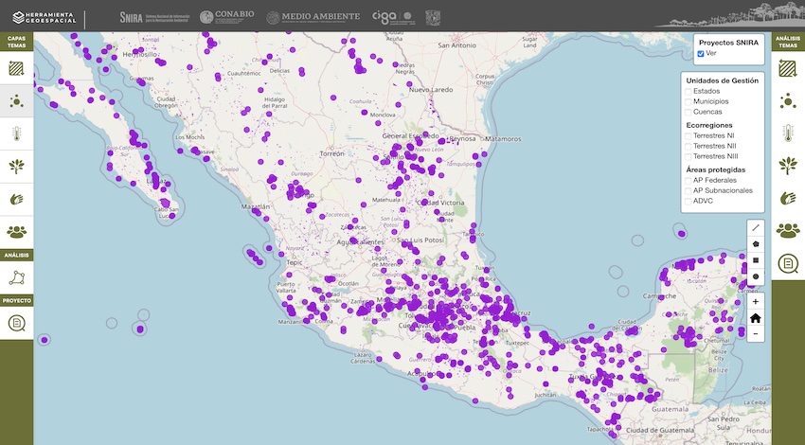Image resolution: width=805 pixels, height=445 pixels.
Task: Reset map with the home button
Action: tap(755, 318)
